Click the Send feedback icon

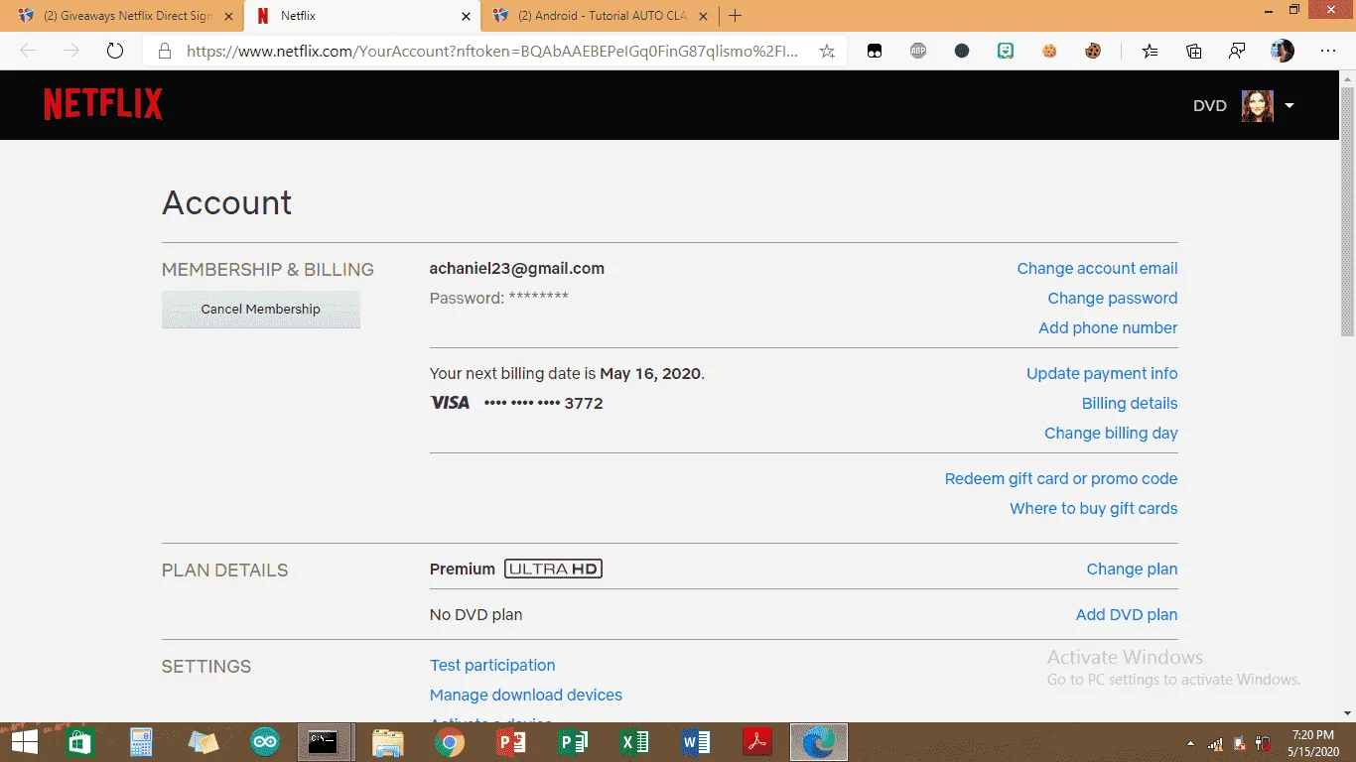tap(1237, 51)
